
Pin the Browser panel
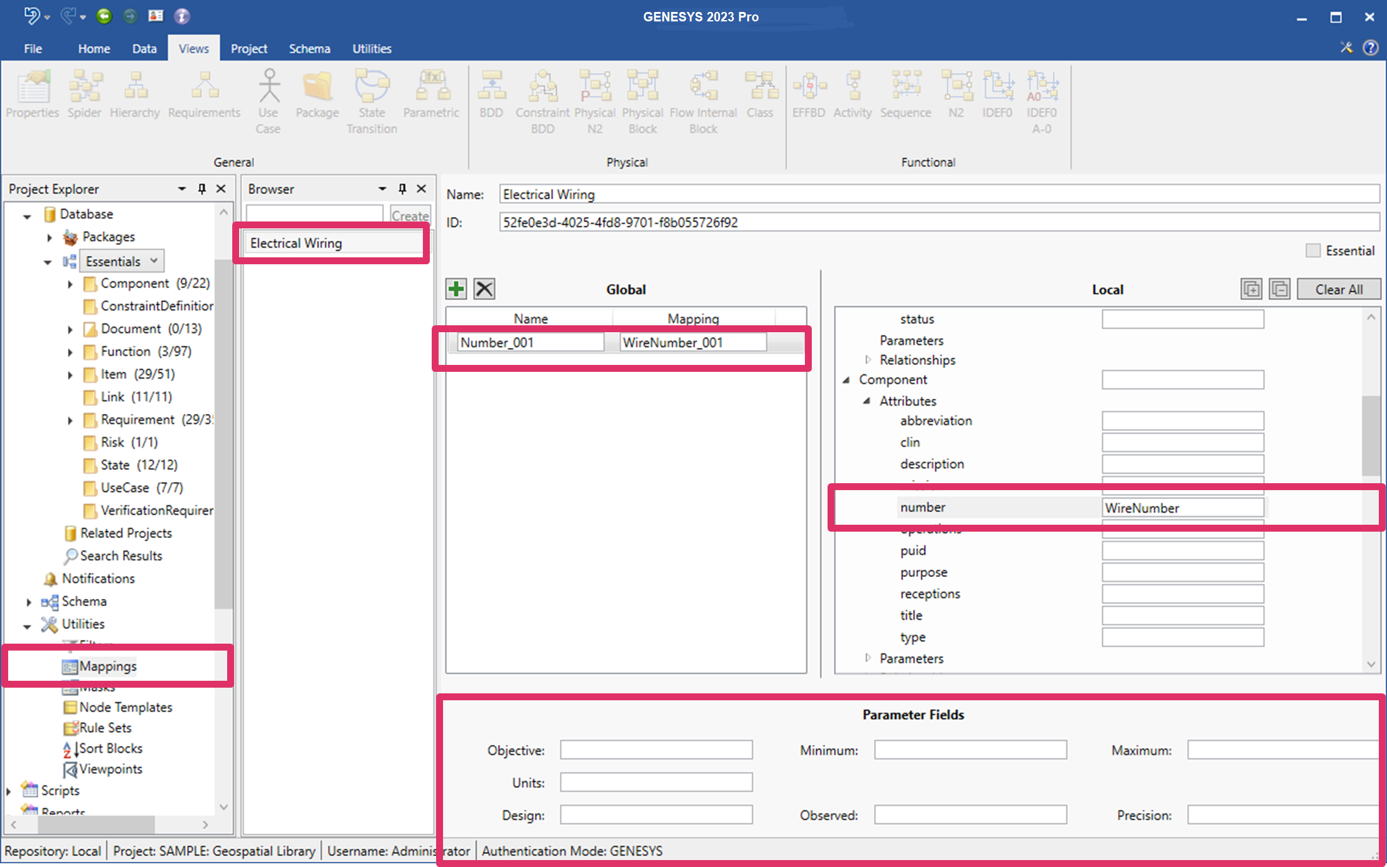[402, 189]
